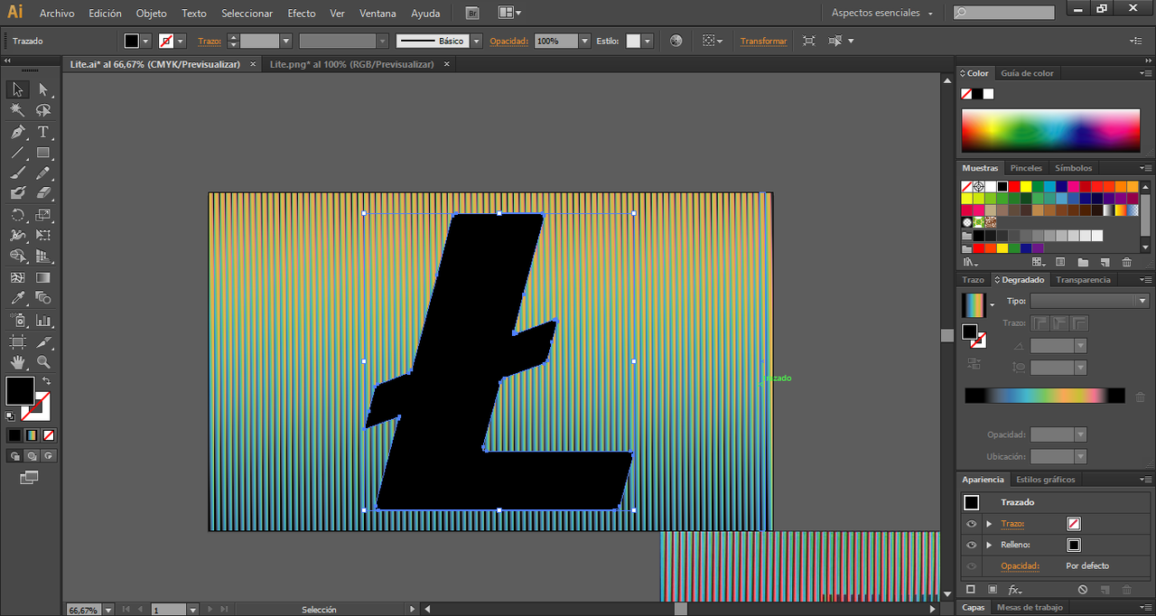This screenshot has height=616, width=1156.
Task: Select the Free Transform tool
Action: pyautogui.click(x=43, y=236)
